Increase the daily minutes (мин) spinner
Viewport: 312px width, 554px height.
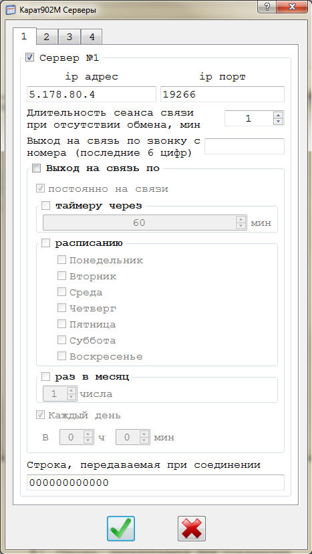tap(144, 434)
